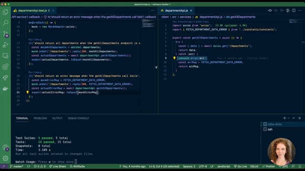Screen dimensions: 305x171
Task: Open the Manage gear menu
Action: [5, 158]
